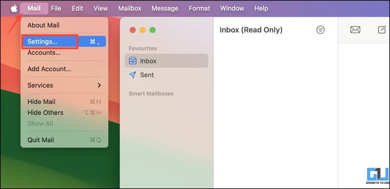Choose Hide Mail

click(64, 102)
